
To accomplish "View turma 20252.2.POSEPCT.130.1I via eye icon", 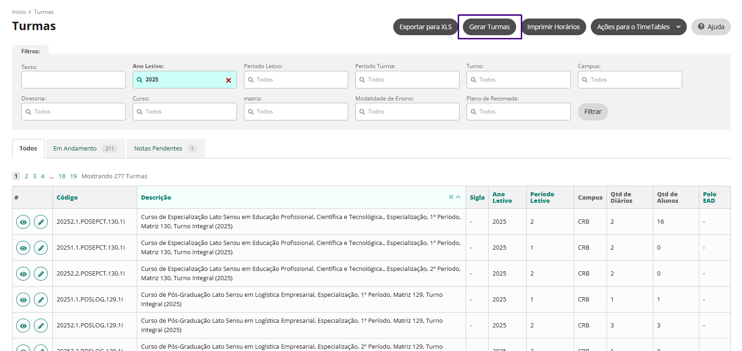I will [23, 274].
